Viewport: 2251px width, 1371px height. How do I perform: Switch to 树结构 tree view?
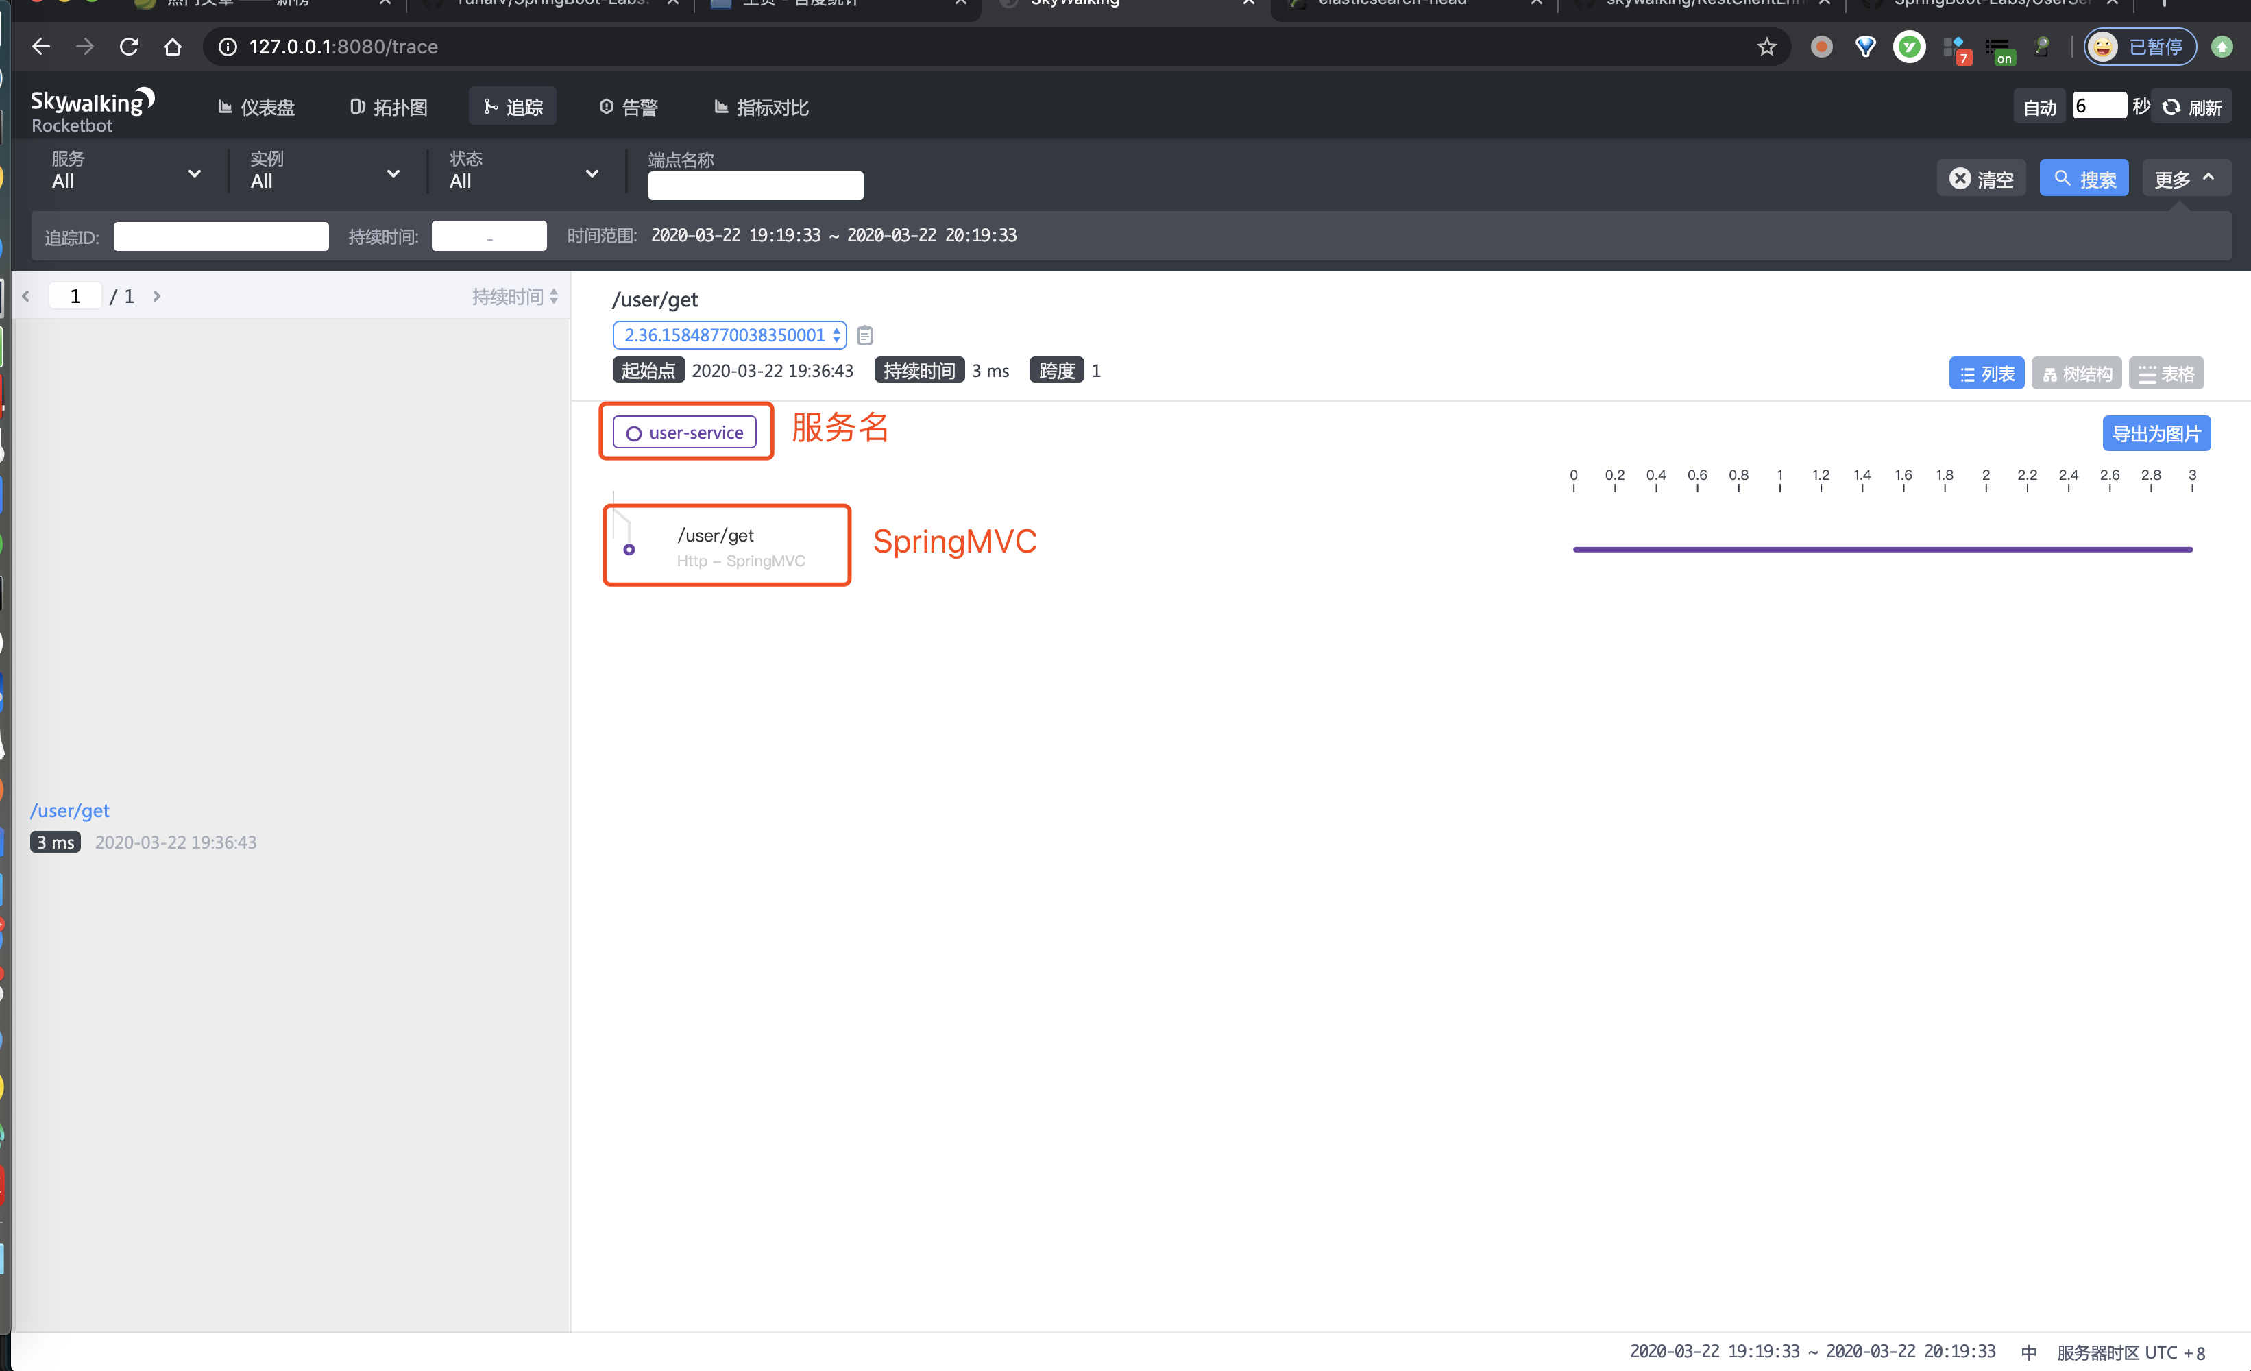[2076, 374]
